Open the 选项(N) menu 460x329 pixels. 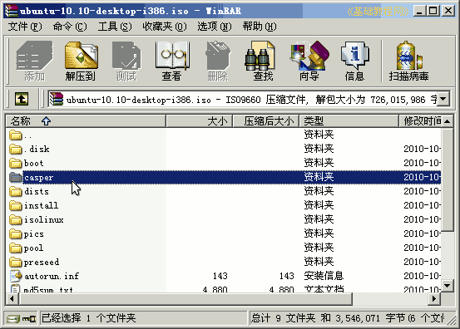click(214, 27)
